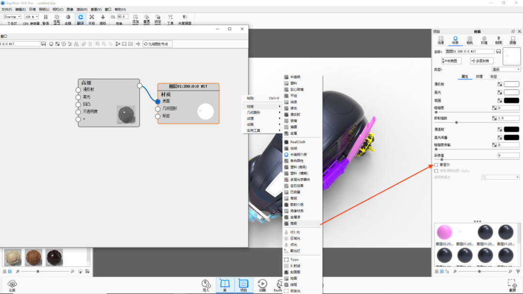Open the 照明 lighting tab icon
The image size is (523, 294).
coord(499,39)
